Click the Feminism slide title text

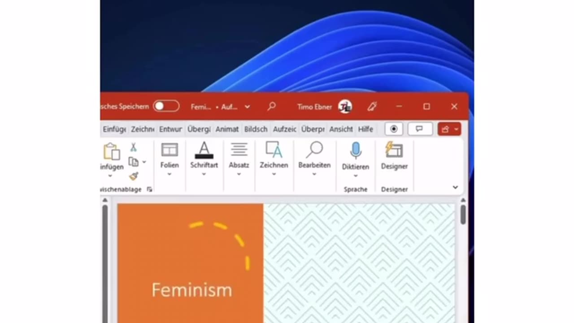tap(192, 290)
